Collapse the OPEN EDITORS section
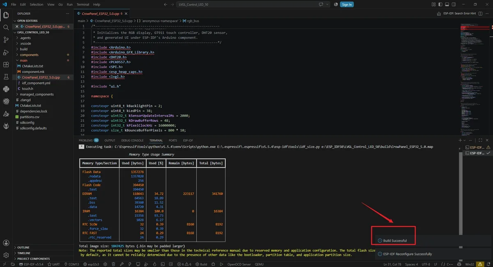The height and width of the screenshot is (267, 493). coord(44,21)
